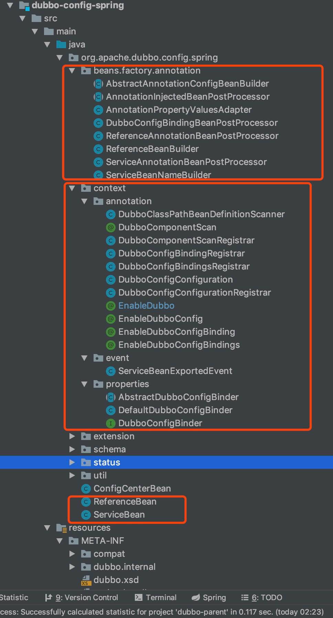The width and height of the screenshot is (333, 618).
Task: Click the resources folder icon
Action: click(61, 528)
